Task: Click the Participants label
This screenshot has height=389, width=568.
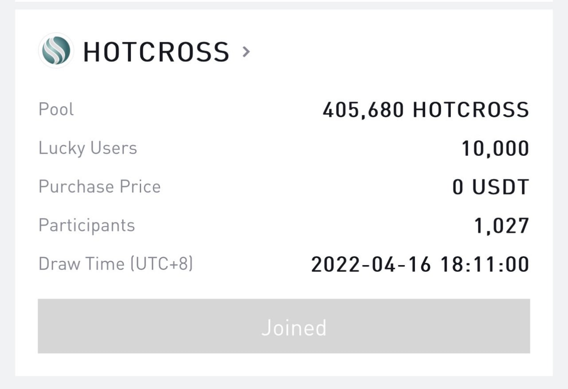Action: click(87, 225)
